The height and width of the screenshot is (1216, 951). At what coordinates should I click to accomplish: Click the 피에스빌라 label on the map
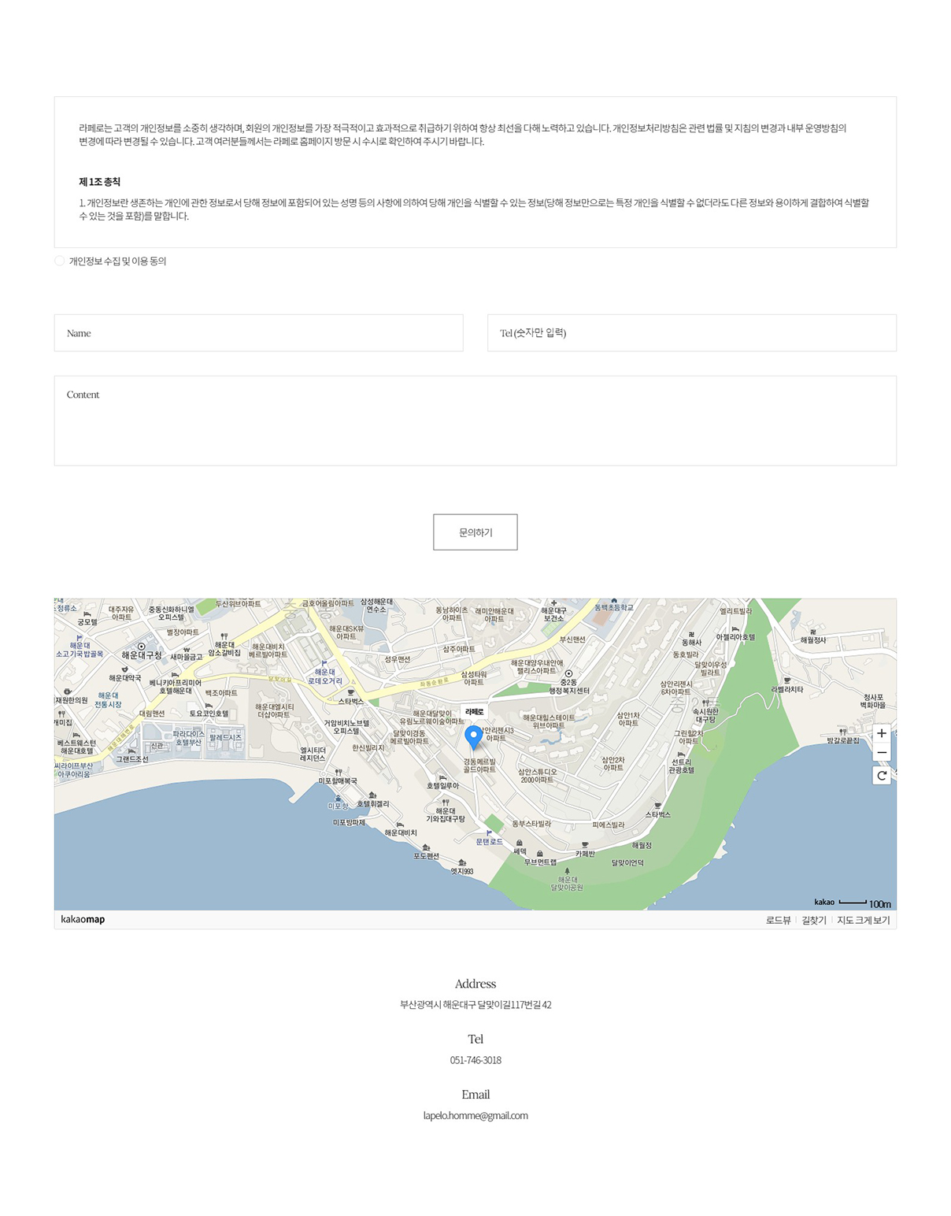click(608, 825)
